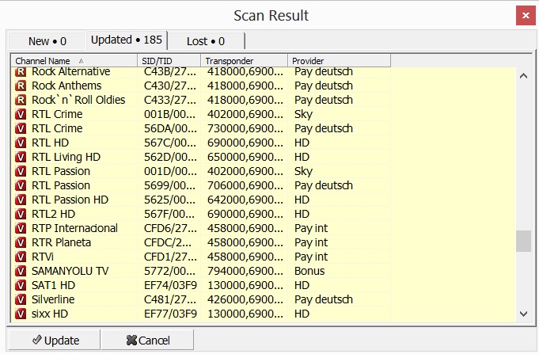The height and width of the screenshot is (354, 539).
Task: Click the radio icon next to Rock Alternative
Action: pos(21,72)
